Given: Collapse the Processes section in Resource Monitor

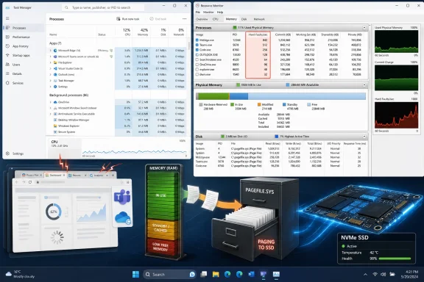Looking at the screenshot, I should tap(364, 28).
